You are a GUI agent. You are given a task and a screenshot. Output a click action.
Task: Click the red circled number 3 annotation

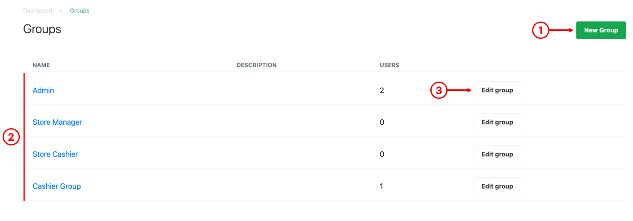(439, 90)
